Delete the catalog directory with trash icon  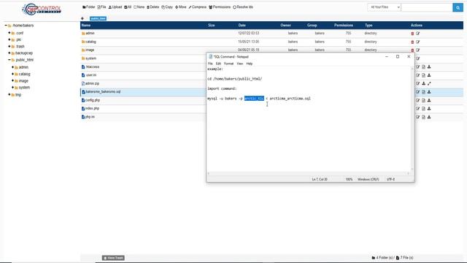coord(412,42)
